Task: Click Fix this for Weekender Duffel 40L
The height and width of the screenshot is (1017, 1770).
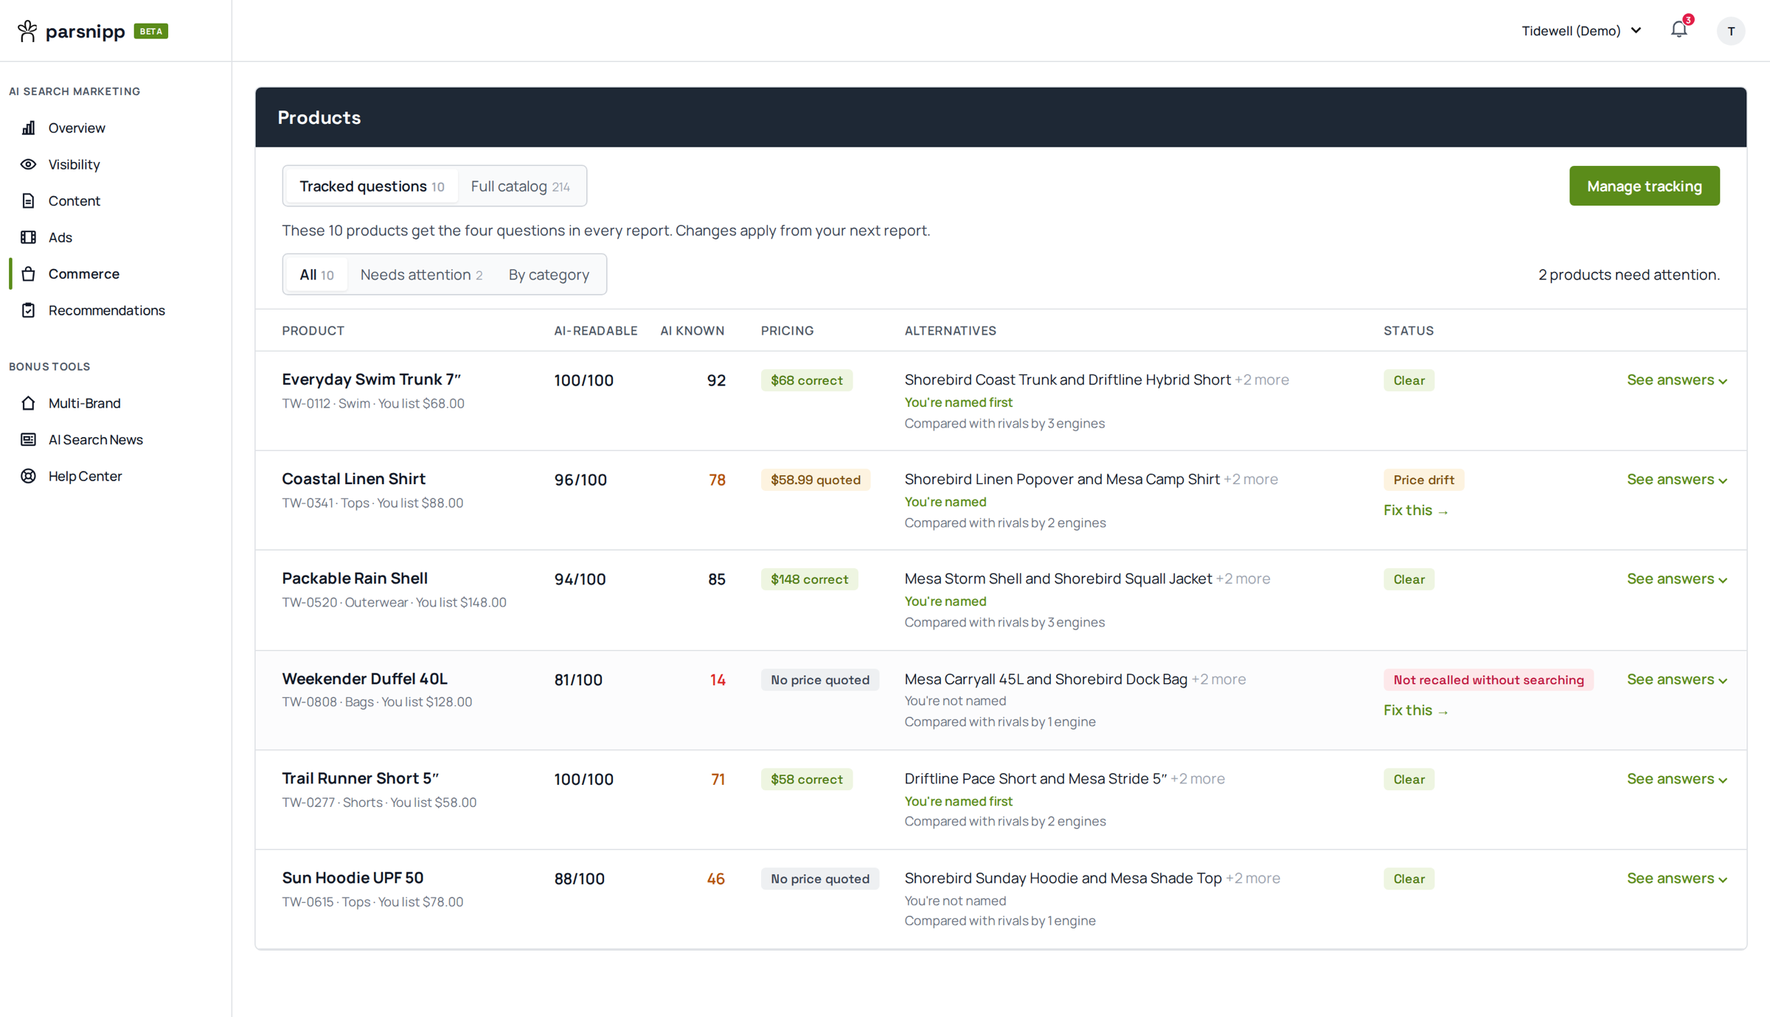Action: (x=1415, y=710)
